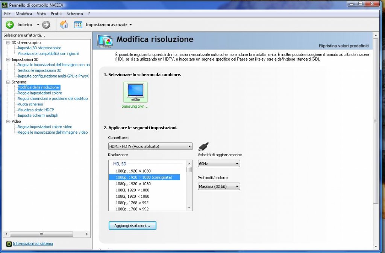Viewport: 385px width, 253px height.
Task: Open the File menu
Action: tap(8, 14)
